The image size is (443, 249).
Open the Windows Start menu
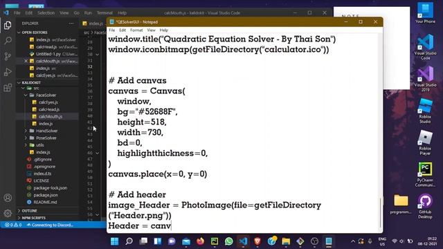pyautogui.click(x=115, y=241)
